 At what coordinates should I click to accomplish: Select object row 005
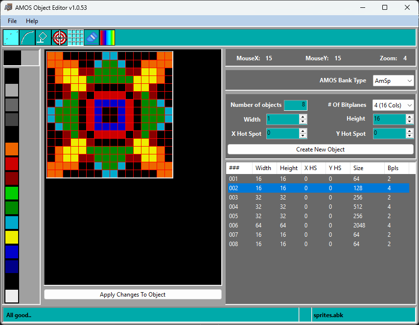pyautogui.click(x=319, y=216)
